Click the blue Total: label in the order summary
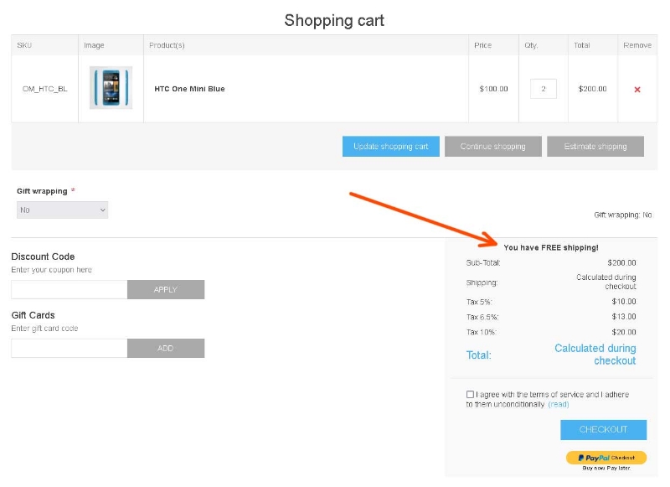 479,355
